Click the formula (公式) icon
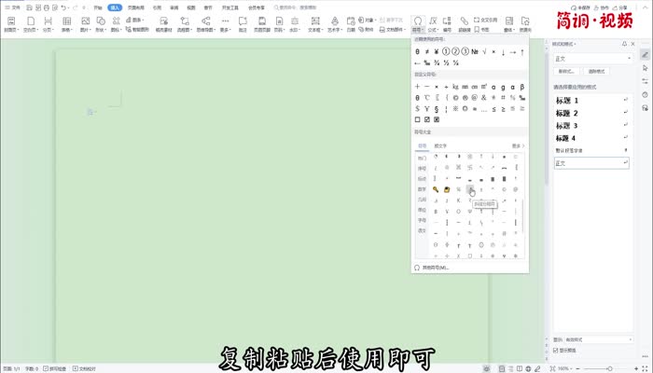This screenshot has height=373, width=653. pos(433,21)
